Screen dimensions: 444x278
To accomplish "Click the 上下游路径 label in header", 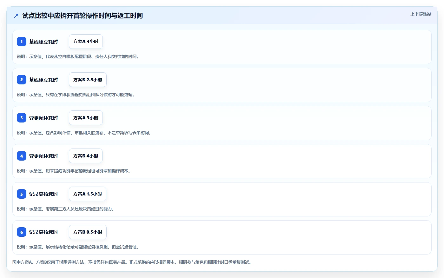I will (x=421, y=14).
